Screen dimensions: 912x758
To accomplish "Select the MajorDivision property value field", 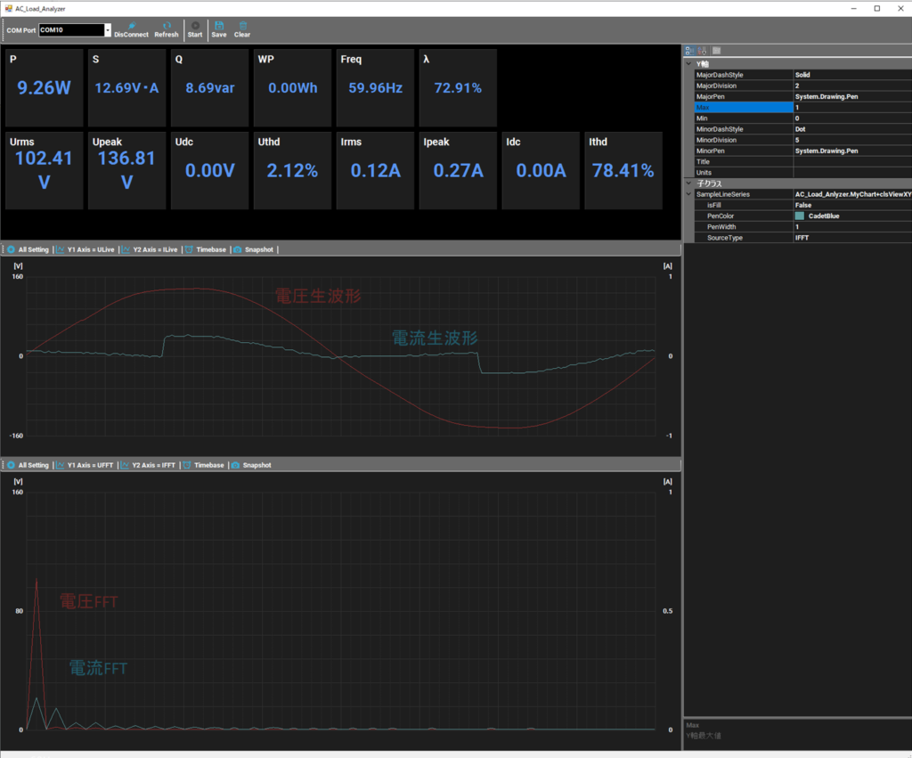I will [851, 86].
